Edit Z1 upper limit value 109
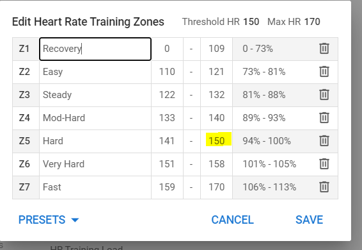Image resolution: width=362 pixels, height=250 pixels. click(x=217, y=49)
